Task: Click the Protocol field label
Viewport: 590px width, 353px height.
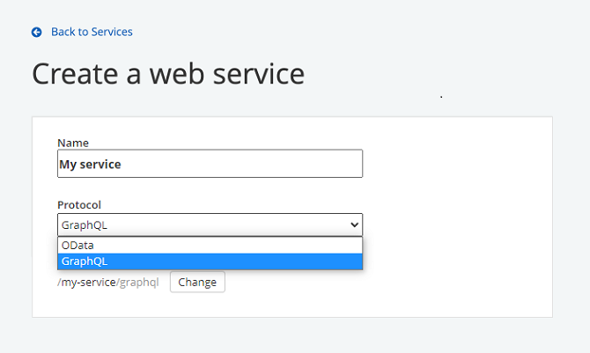Action: point(79,204)
